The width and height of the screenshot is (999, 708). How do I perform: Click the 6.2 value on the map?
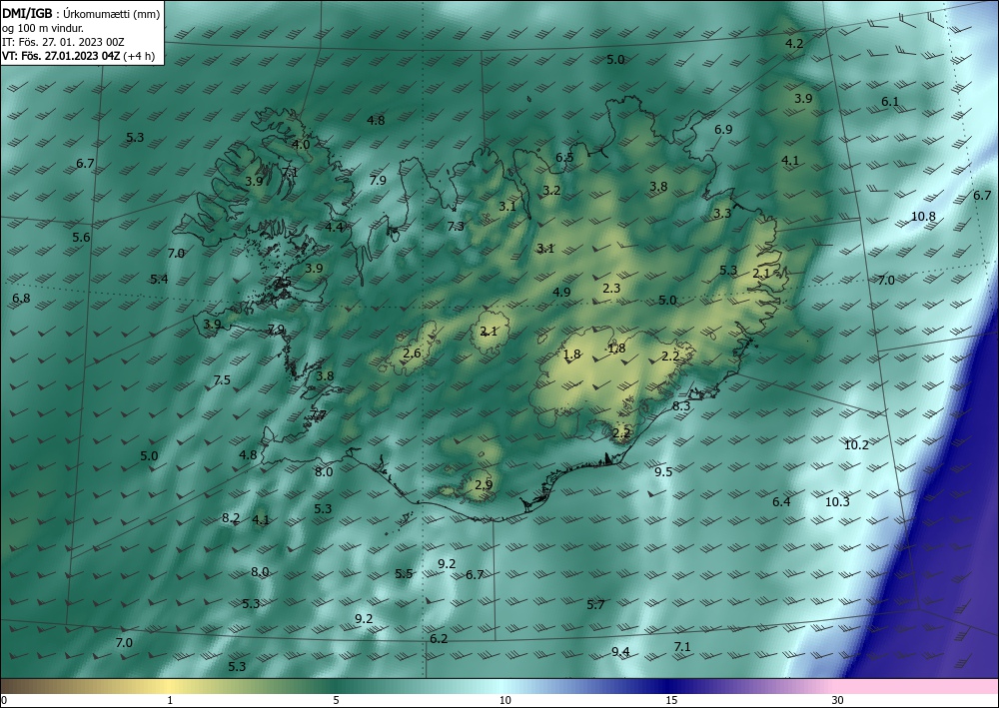[x=439, y=639]
